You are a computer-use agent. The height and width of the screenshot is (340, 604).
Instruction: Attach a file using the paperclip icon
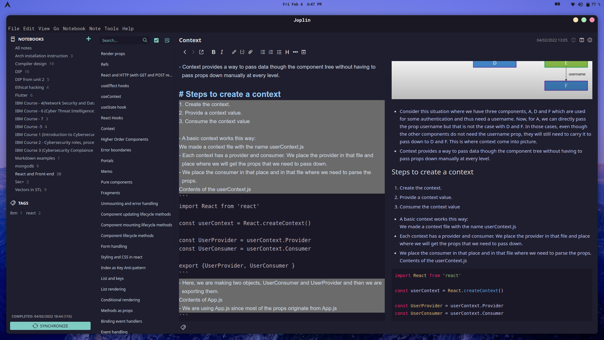(250, 52)
